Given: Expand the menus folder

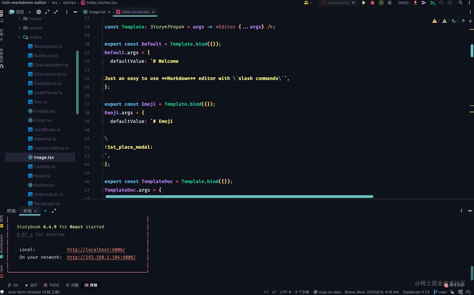Looking at the screenshot, I should pyautogui.click(x=19, y=28).
